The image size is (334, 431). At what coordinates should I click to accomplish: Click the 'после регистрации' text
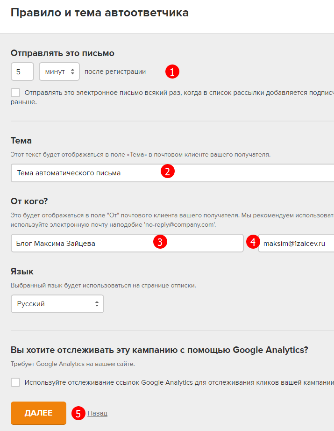(115, 72)
